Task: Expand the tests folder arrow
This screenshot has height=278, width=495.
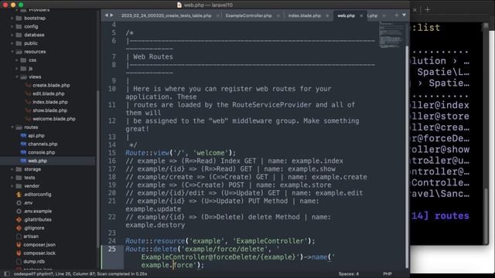Action: (x=12, y=178)
